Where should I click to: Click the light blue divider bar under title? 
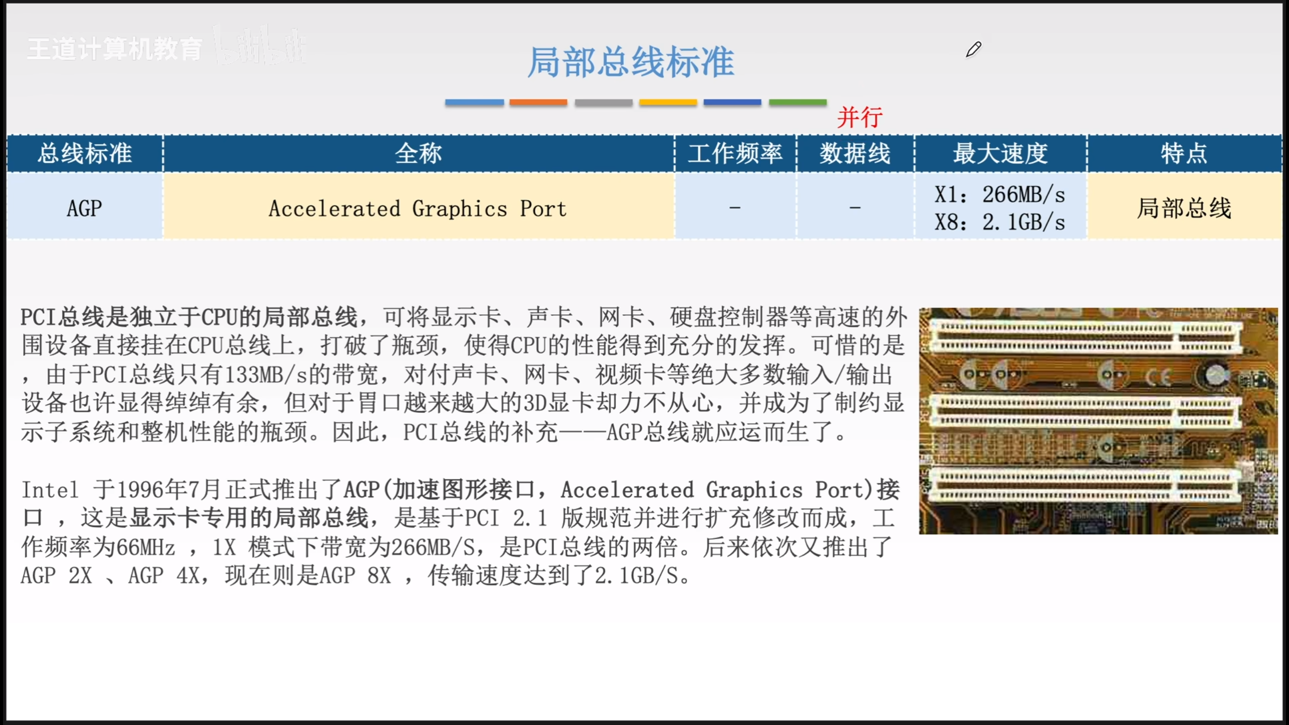[474, 102]
